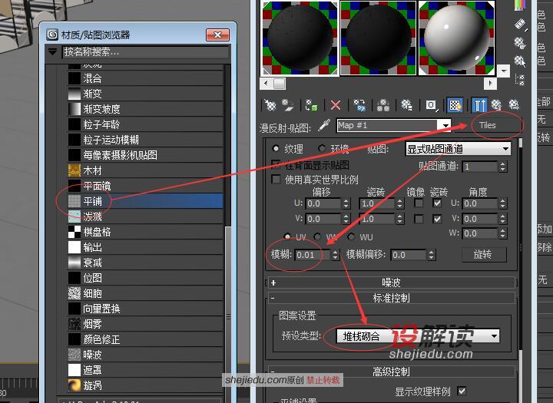553x403 pixels.
Task: Click the Put to Library icon
Action: [x=406, y=105]
